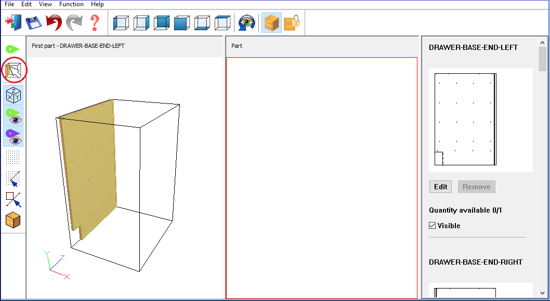Click the orange cabinet icon in sidebar
Viewport: 550px width, 301px height.
pyautogui.click(x=13, y=220)
